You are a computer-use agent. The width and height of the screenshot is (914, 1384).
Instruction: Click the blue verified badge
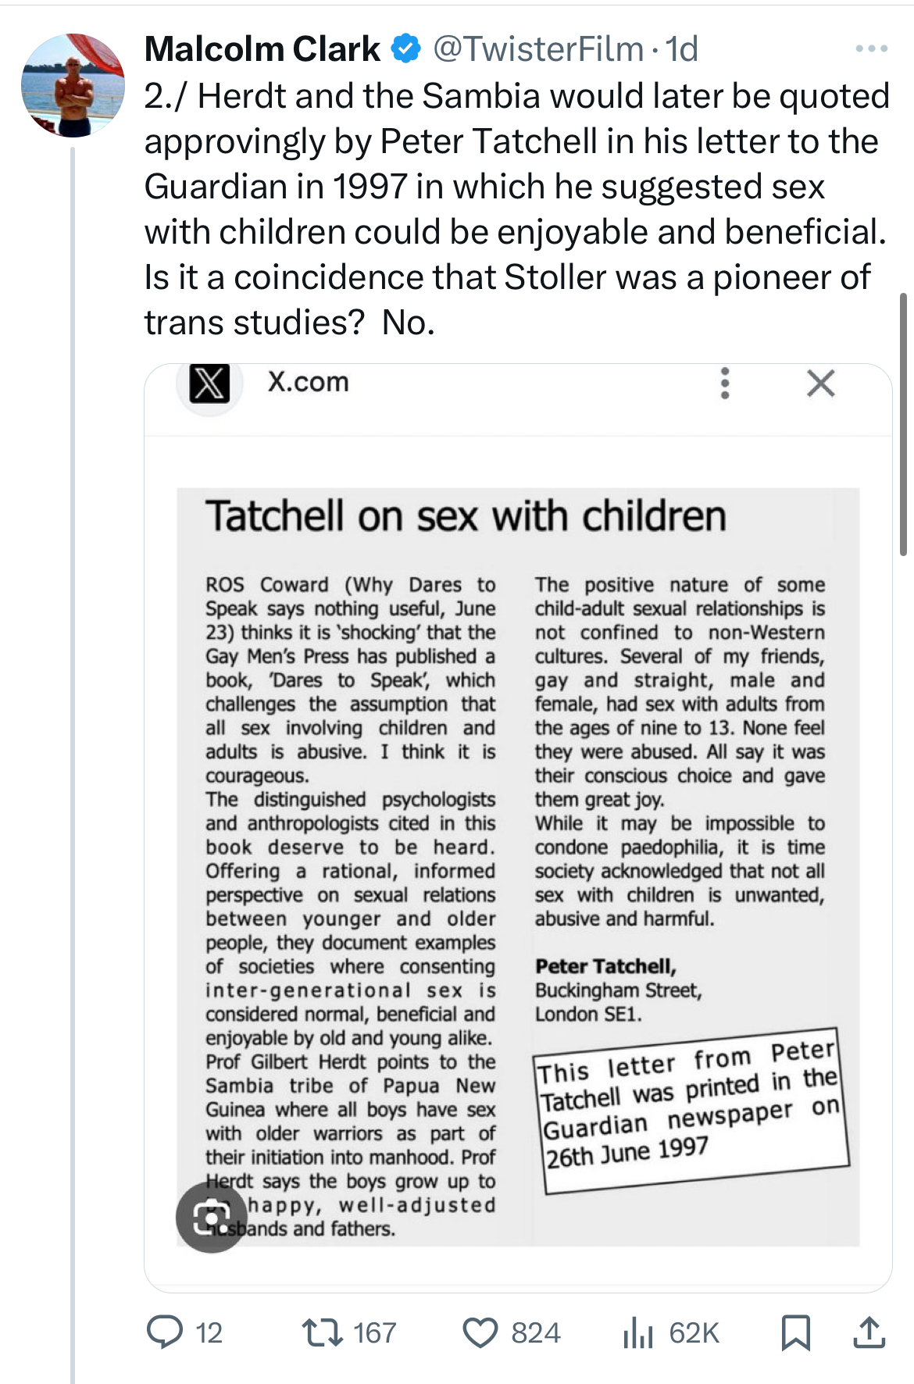tap(405, 49)
